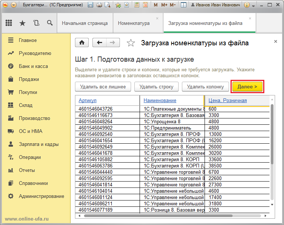This screenshot has height=225, width=284.
Task: Click the Наименование column header link
Action: [x=160, y=100]
